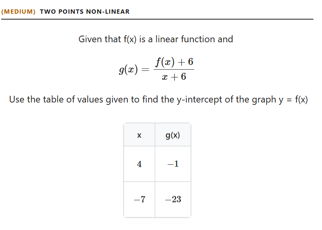Click the g(x) column header
Image resolution: width=322 pixels, height=230 pixels.
pos(173,135)
